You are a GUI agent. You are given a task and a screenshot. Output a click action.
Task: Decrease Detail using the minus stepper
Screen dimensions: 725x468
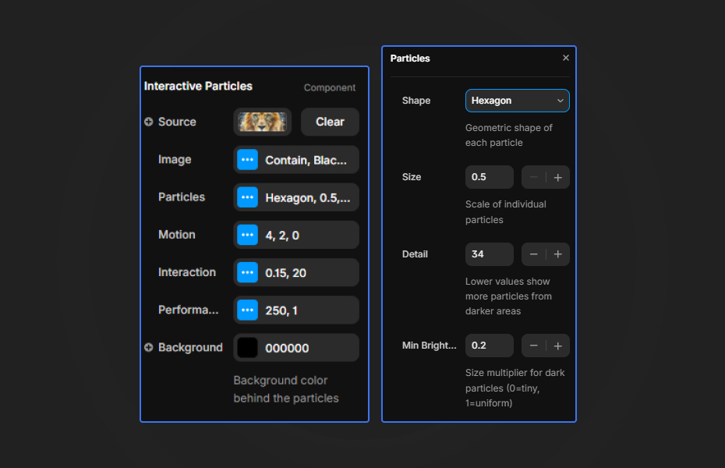[x=533, y=254]
